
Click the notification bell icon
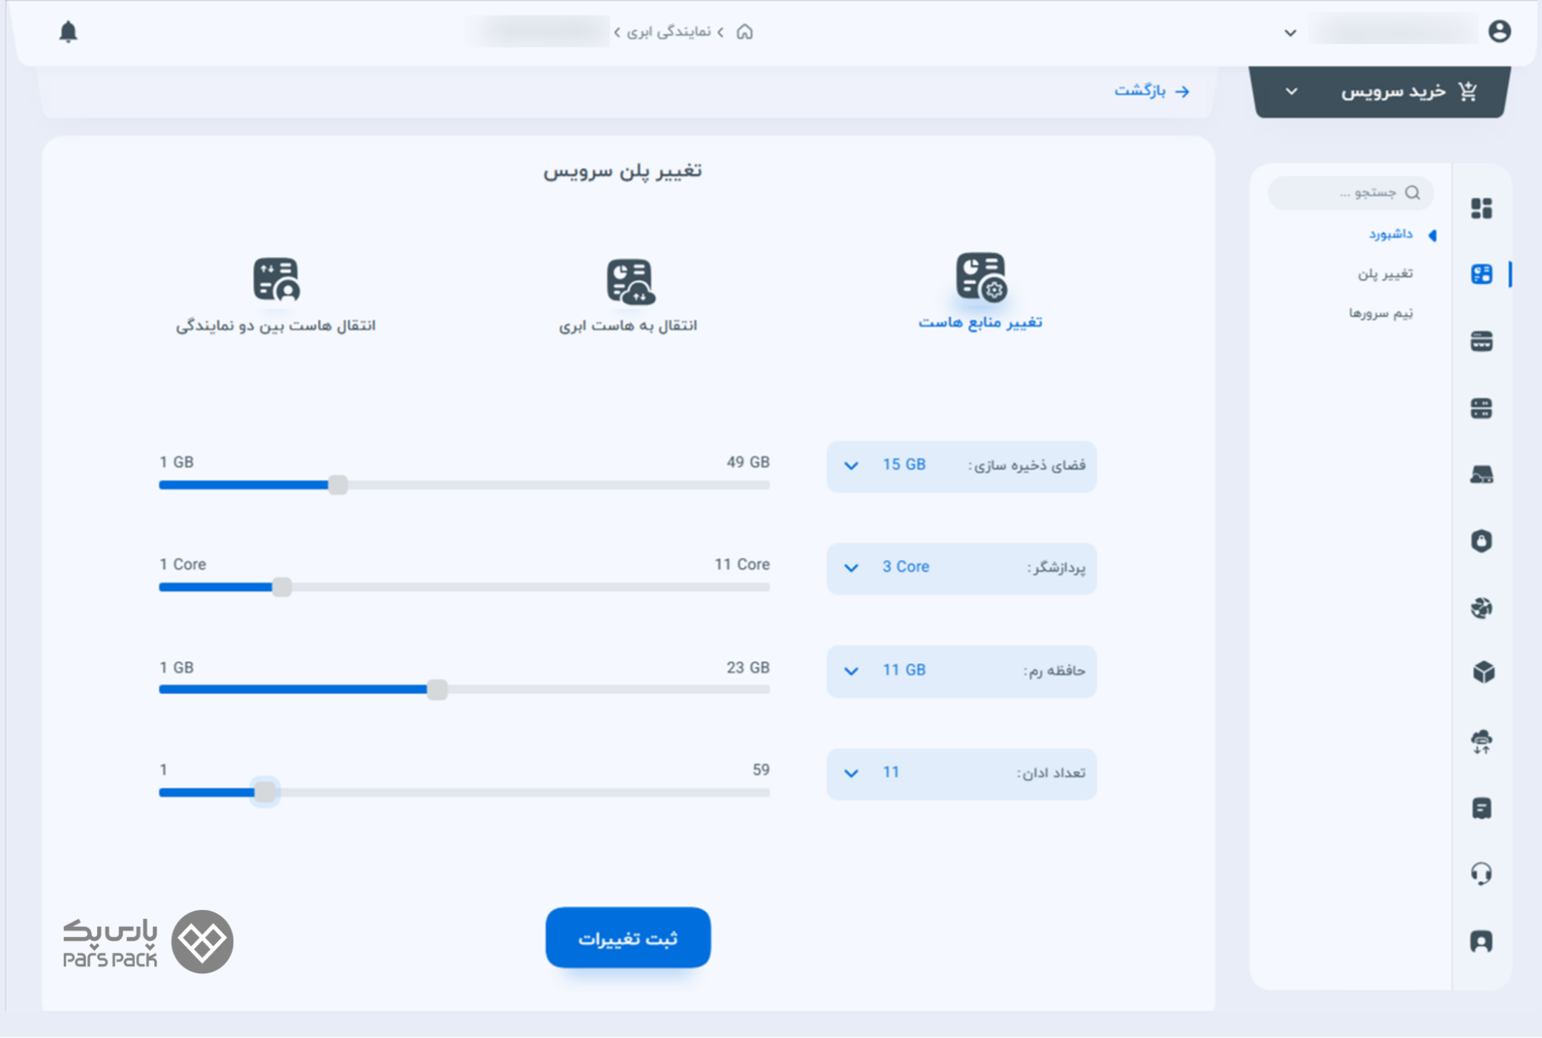click(69, 32)
